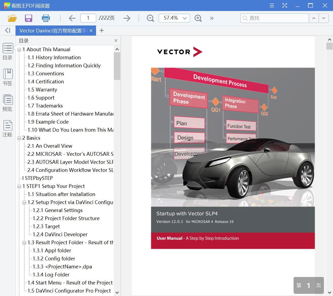The height and width of the screenshot is (296, 333).
Task: Open the bookmarks (书签) sidebar panel
Action: (8, 77)
